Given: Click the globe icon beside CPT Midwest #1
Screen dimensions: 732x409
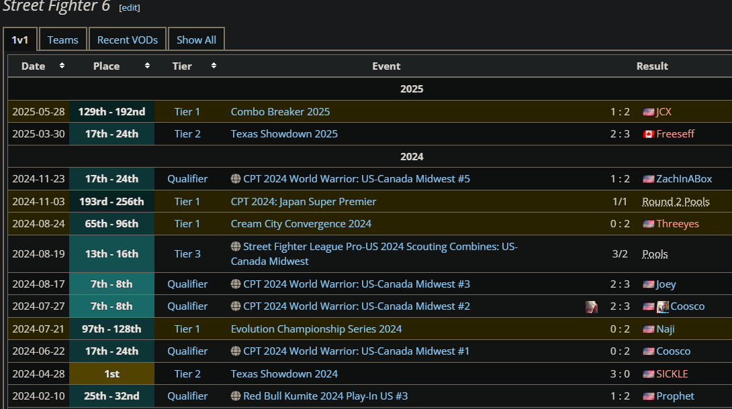Looking at the screenshot, I should click(236, 351).
